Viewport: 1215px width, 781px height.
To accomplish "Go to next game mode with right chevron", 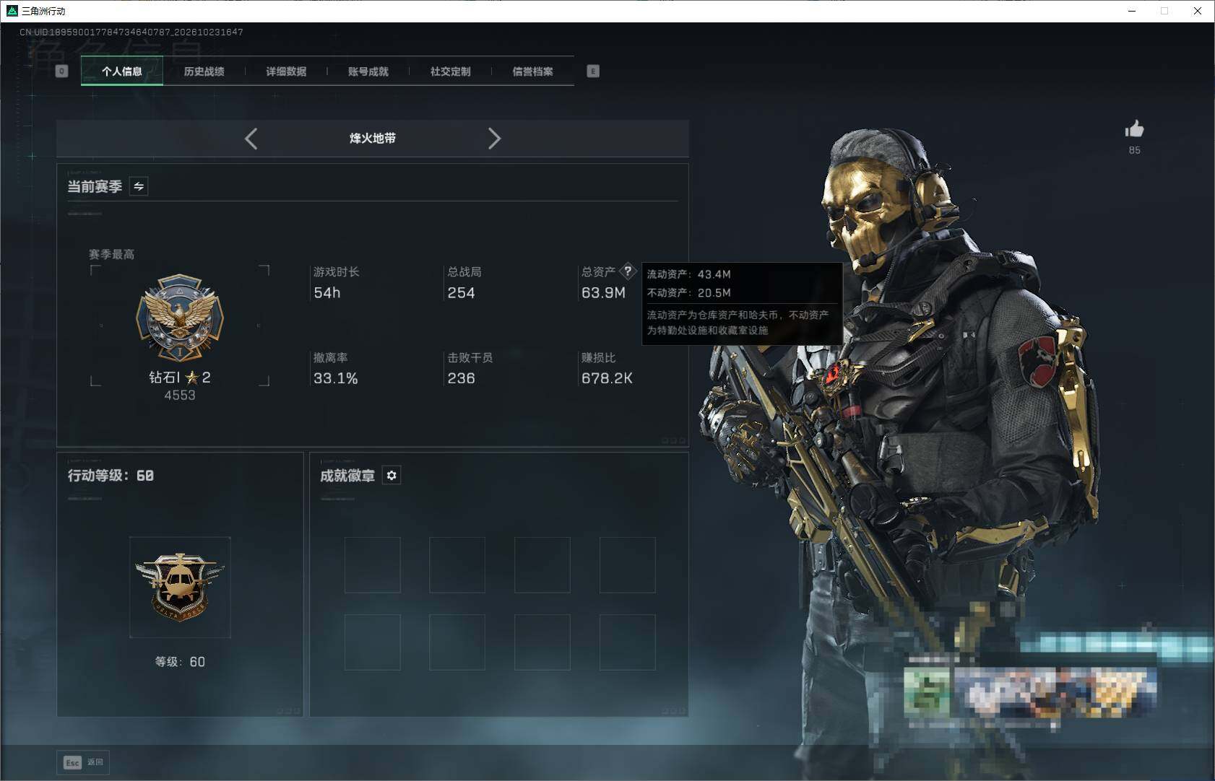I will click(x=494, y=139).
